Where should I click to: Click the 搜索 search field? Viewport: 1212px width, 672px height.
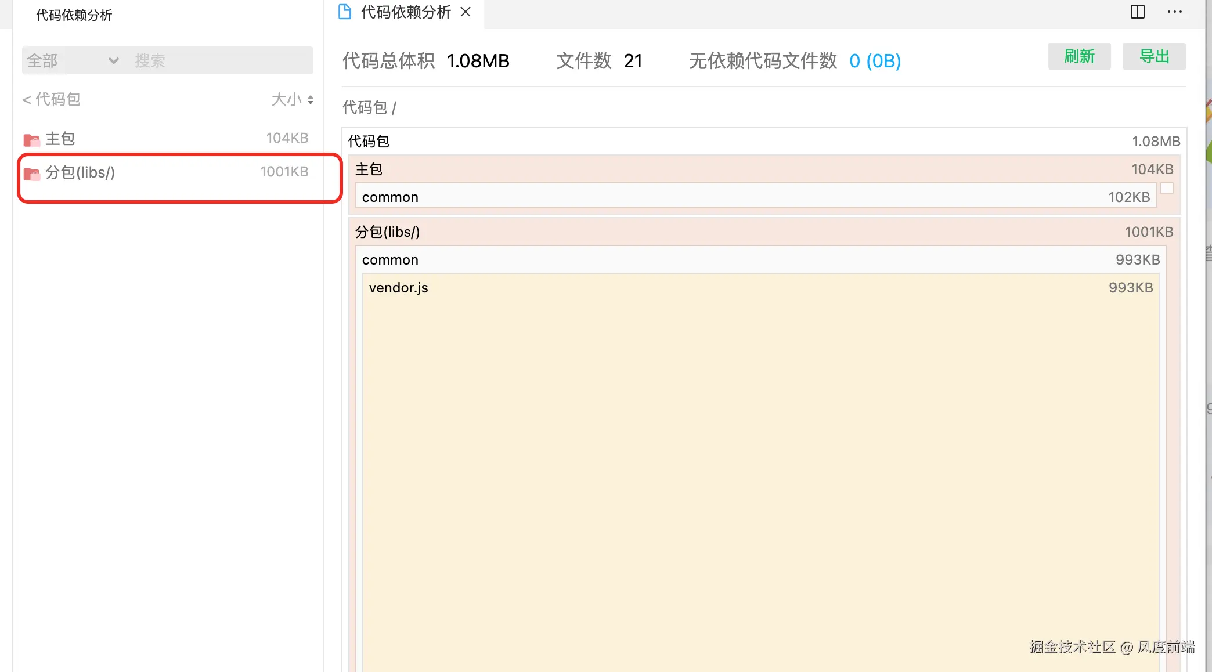click(x=221, y=60)
